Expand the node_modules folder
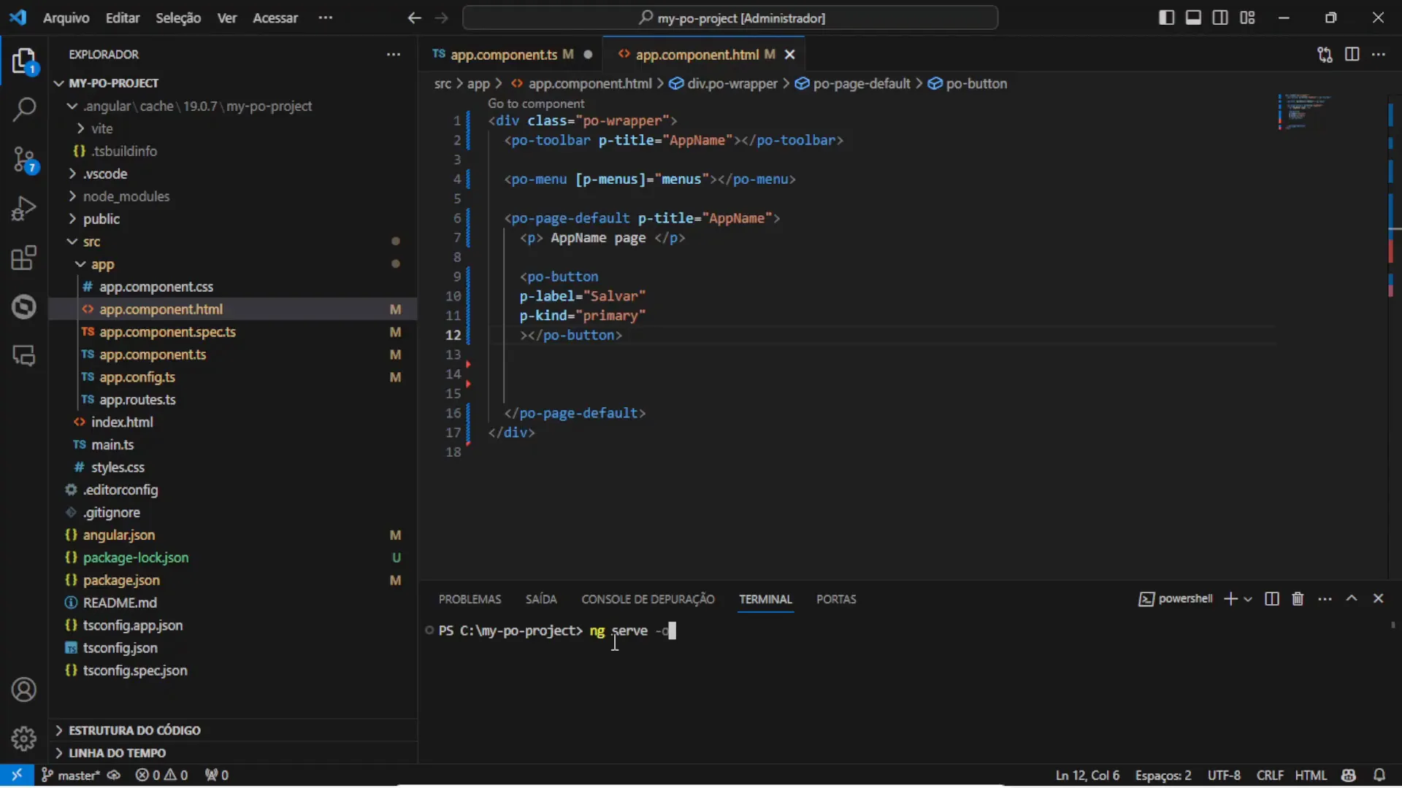The width and height of the screenshot is (1402, 788). click(126, 196)
